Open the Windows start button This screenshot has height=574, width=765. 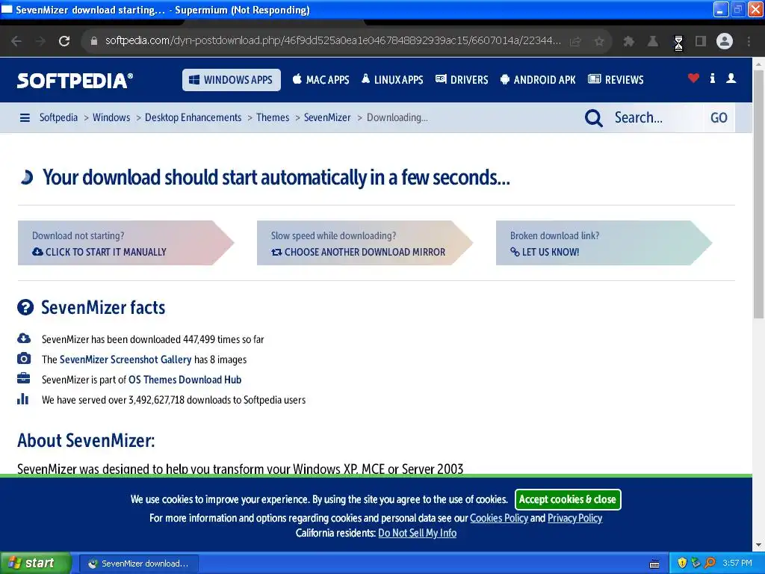click(x=36, y=564)
